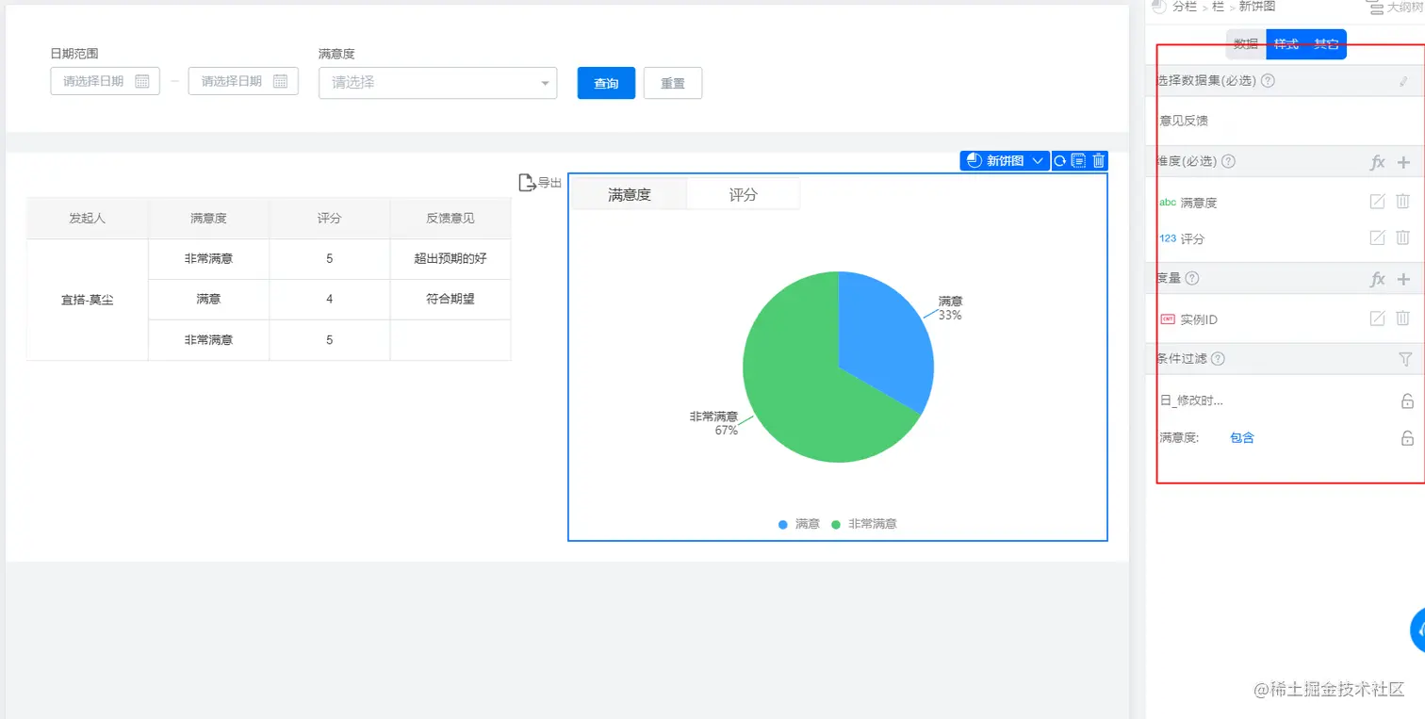Delete the 满意度 dimension field

pos(1403,202)
